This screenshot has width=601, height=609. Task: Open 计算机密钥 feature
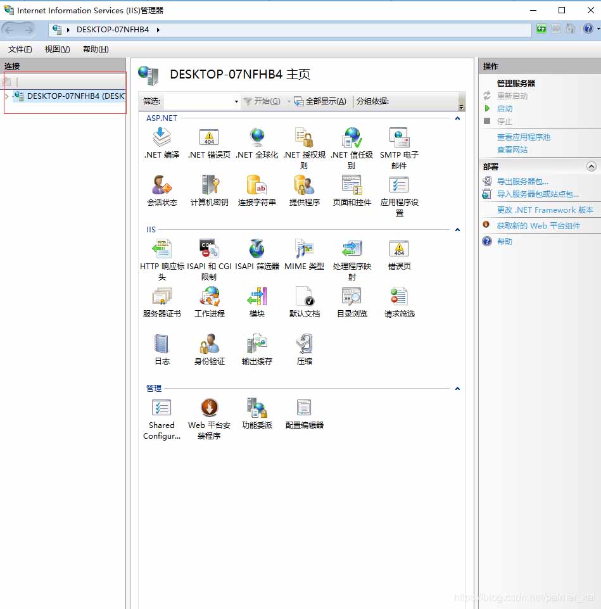209,191
